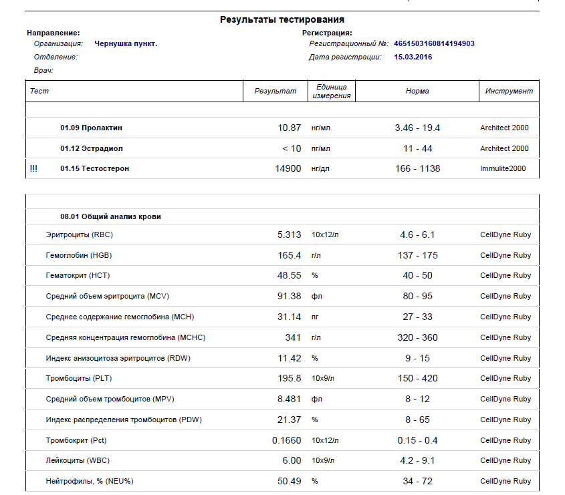Click the 'Результаты тестирования' title
This screenshot has width=565, height=495.
(x=282, y=20)
